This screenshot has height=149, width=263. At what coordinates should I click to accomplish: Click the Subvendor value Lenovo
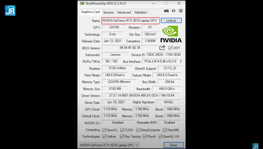pos(115,55)
